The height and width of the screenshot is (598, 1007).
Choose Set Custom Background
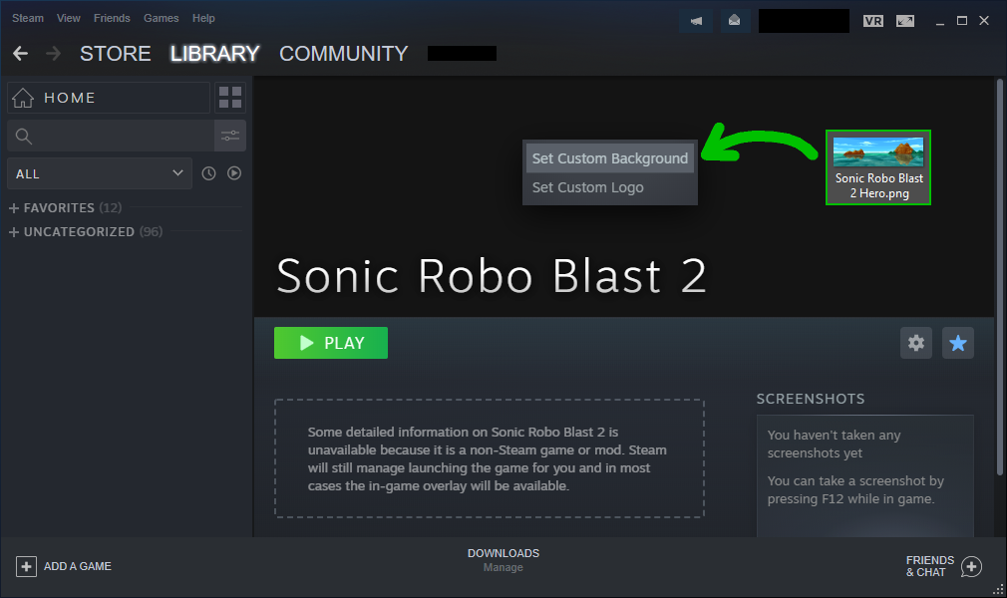coord(610,158)
